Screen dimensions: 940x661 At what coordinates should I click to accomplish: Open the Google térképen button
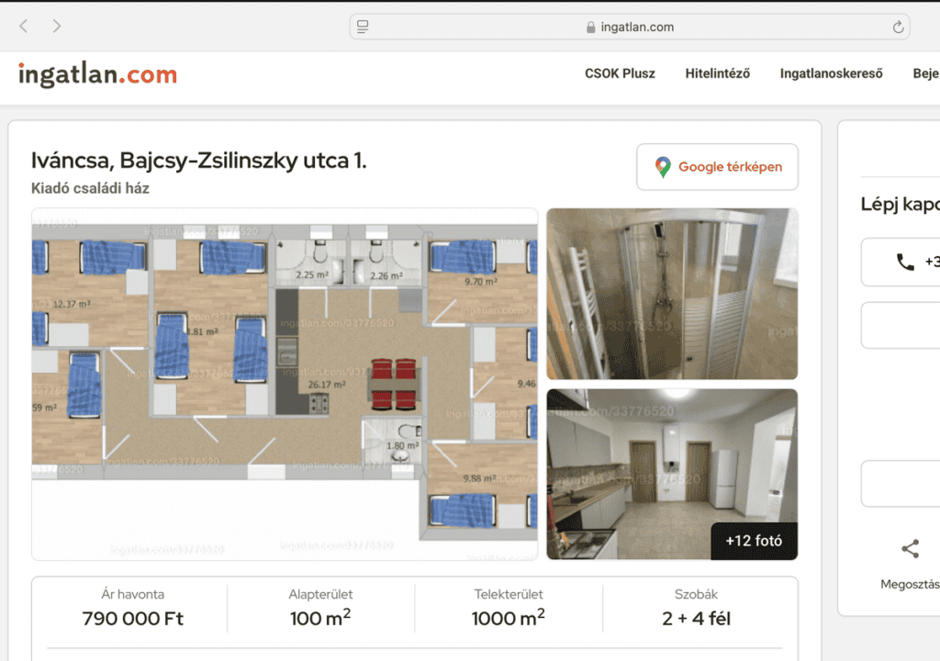tap(717, 167)
